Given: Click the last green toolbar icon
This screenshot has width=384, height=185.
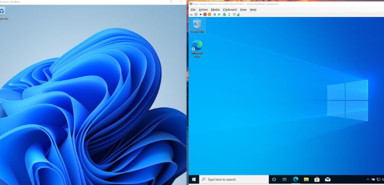Looking at the screenshot, I should [x=238, y=15].
